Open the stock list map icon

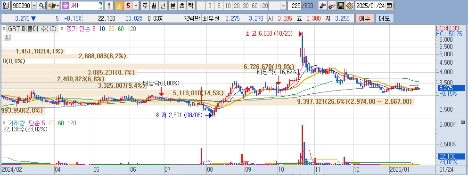[7, 5]
